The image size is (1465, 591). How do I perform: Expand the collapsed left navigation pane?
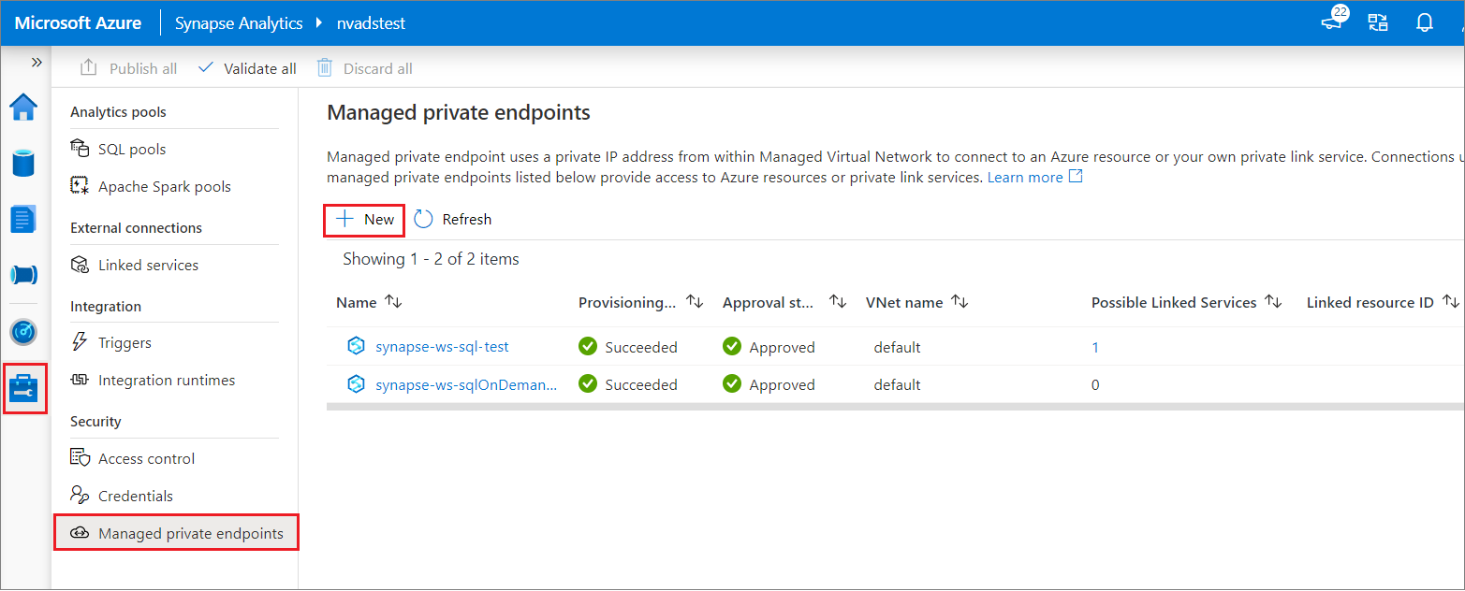tap(37, 62)
